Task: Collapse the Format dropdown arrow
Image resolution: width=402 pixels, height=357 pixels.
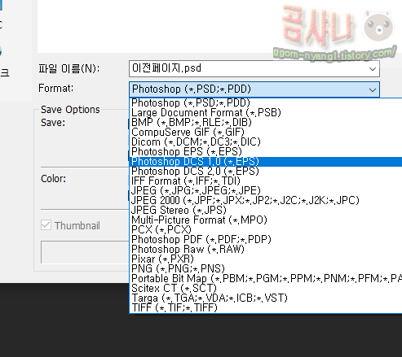Action: point(373,89)
